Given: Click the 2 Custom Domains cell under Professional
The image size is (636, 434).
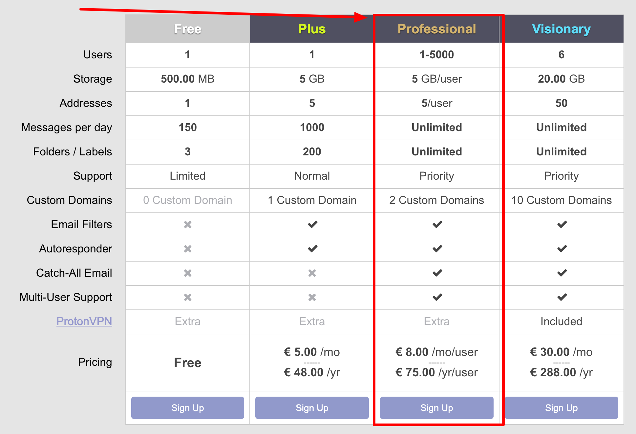Looking at the screenshot, I should coord(436,200).
